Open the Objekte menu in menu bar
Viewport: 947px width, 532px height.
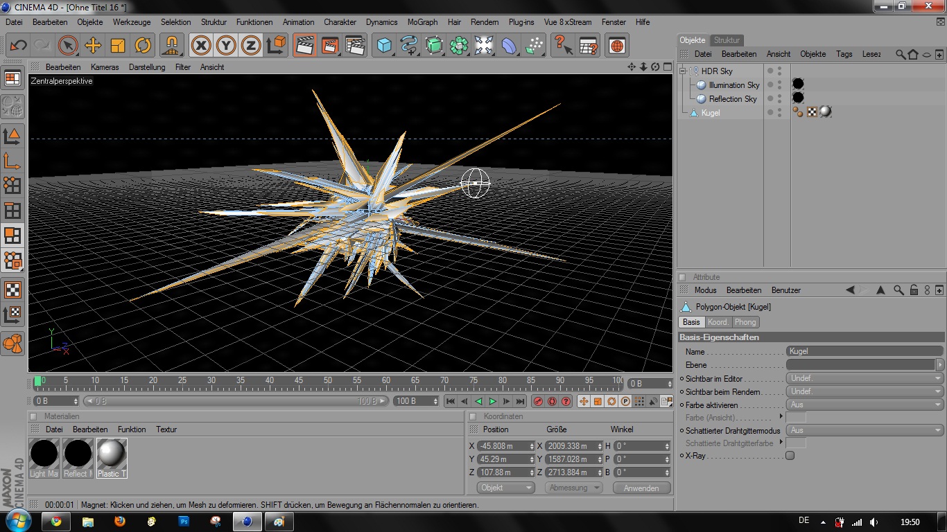(90, 22)
